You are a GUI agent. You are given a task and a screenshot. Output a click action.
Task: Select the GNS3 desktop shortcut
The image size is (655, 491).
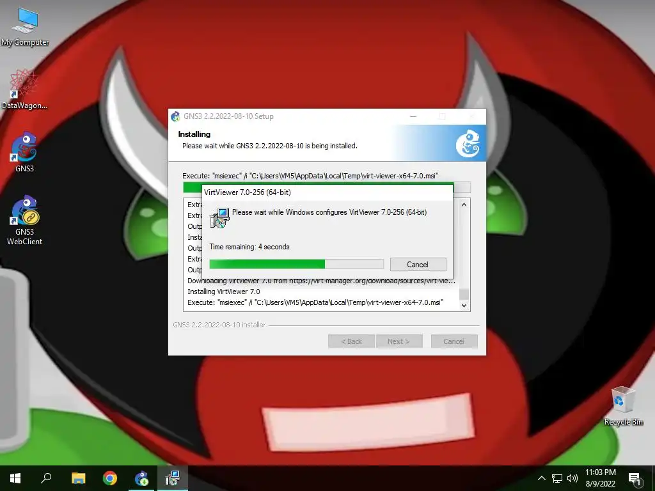pos(24,152)
